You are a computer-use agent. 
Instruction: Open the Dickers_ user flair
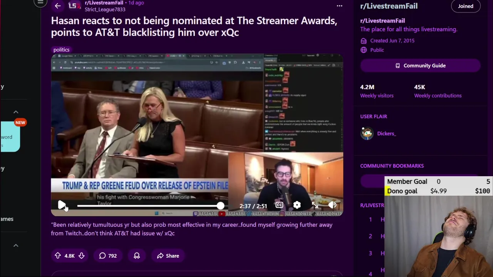click(x=386, y=133)
